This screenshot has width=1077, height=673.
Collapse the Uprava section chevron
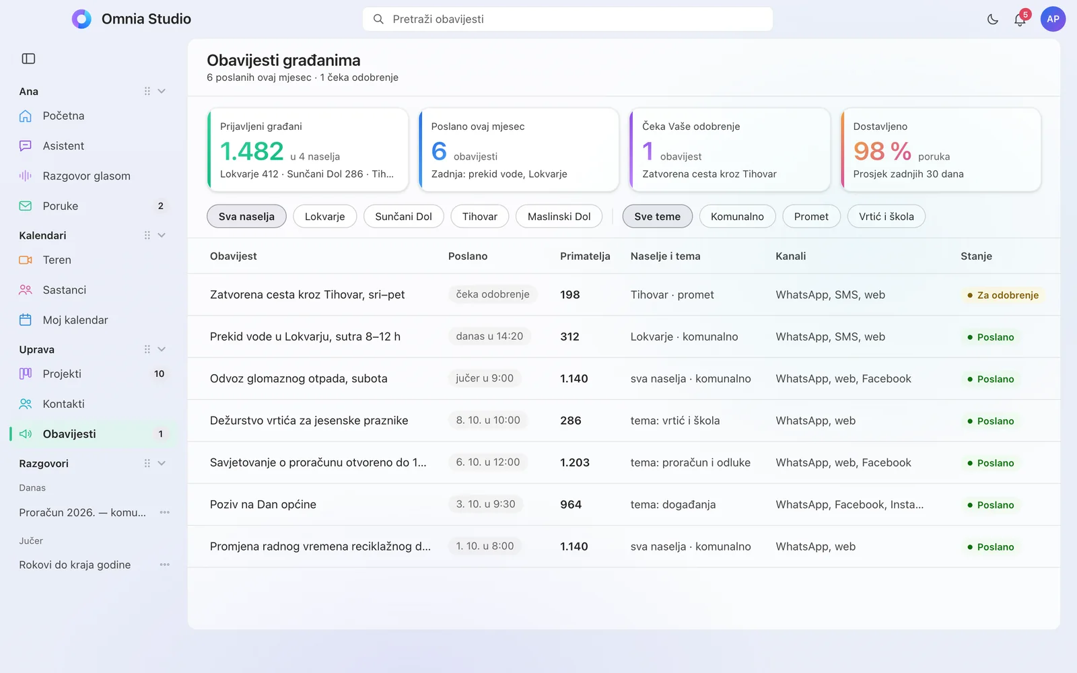pos(162,349)
